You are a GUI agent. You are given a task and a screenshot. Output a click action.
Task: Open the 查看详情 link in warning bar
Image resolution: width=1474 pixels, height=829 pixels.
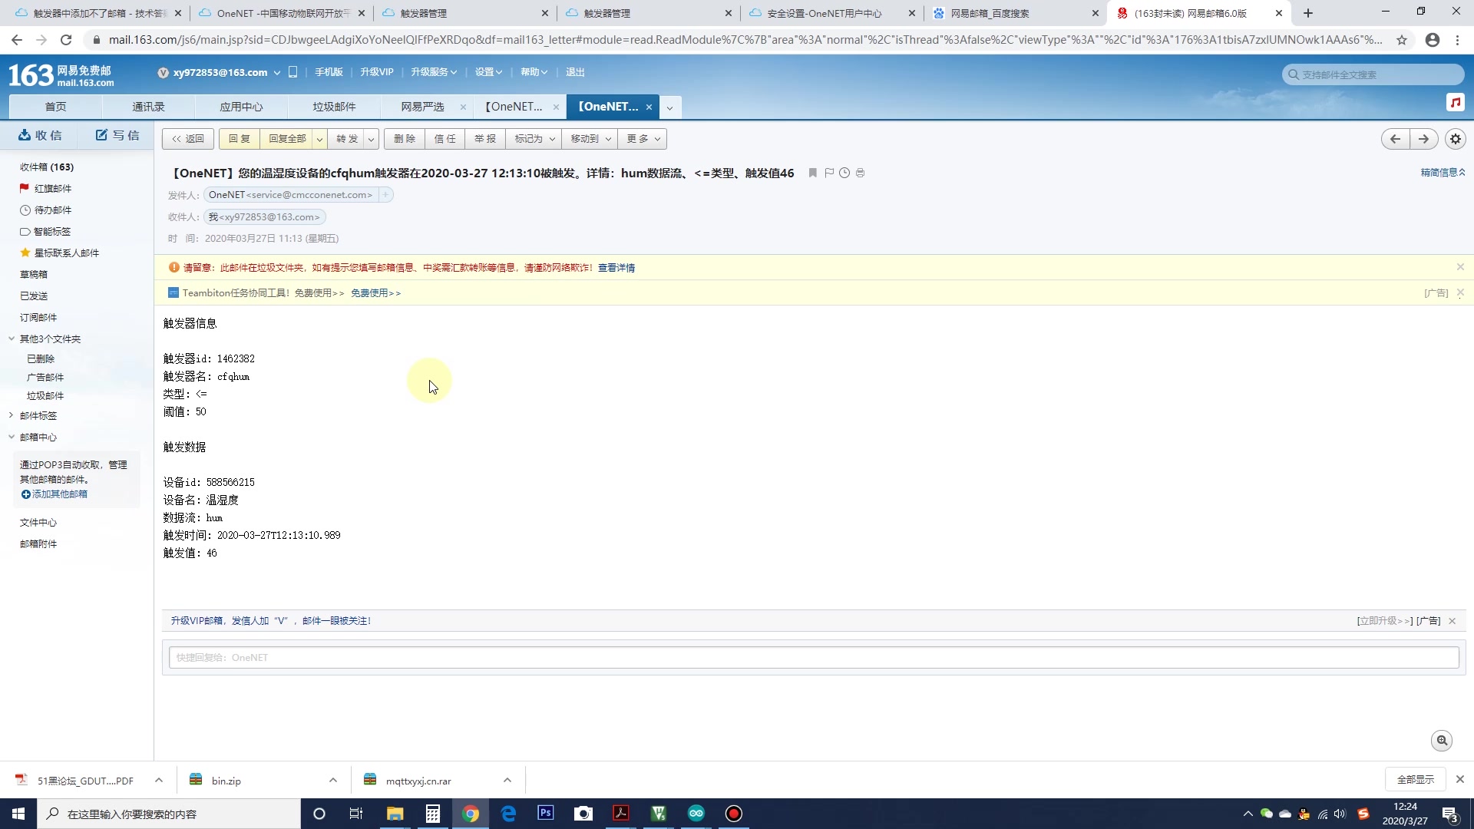[616, 268]
